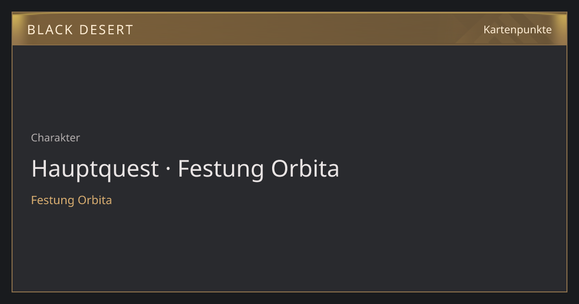
Task: Click the bright gold right header edge
Action: pyautogui.click(x=562, y=29)
